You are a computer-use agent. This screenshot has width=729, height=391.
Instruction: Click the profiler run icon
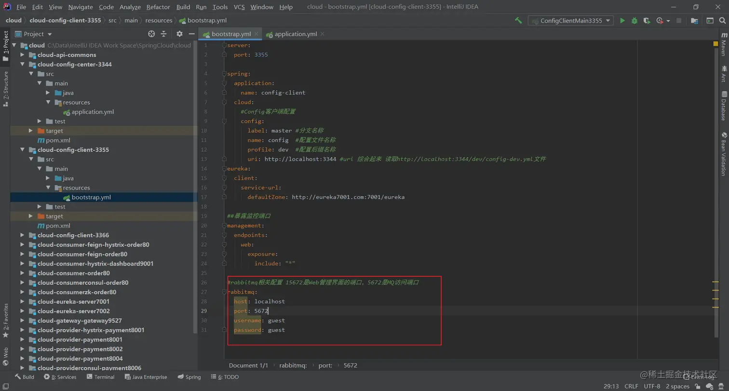(659, 21)
